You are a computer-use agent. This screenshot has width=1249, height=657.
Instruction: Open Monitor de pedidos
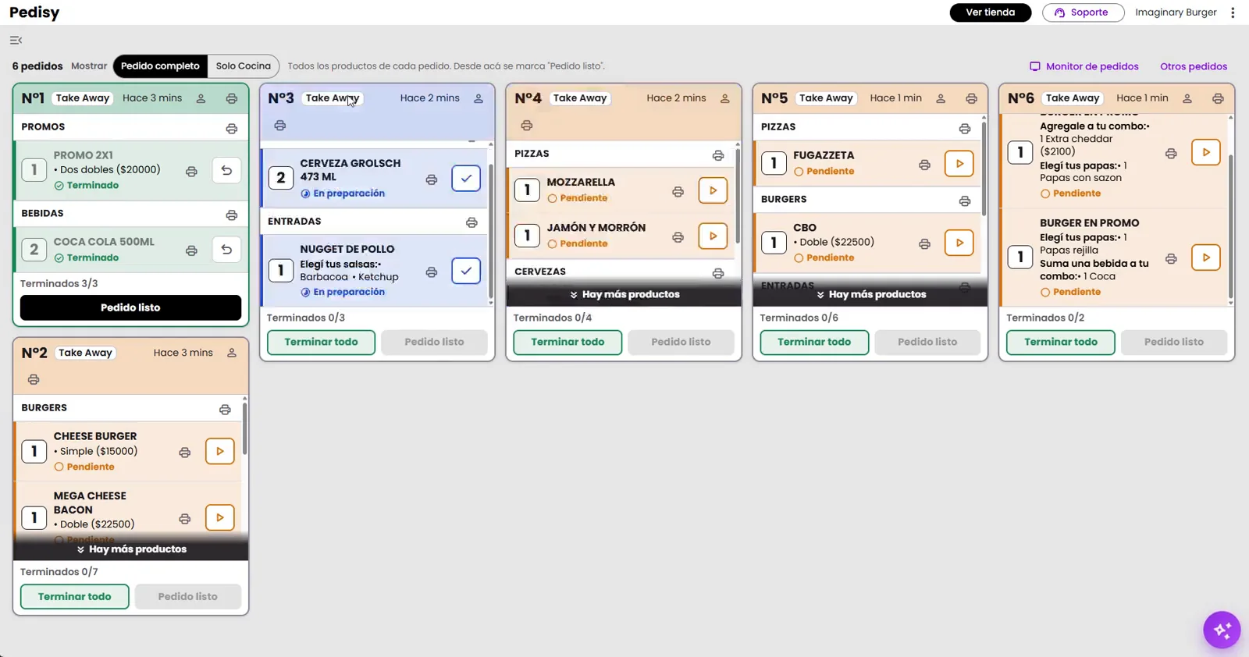[x=1084, y=66]
